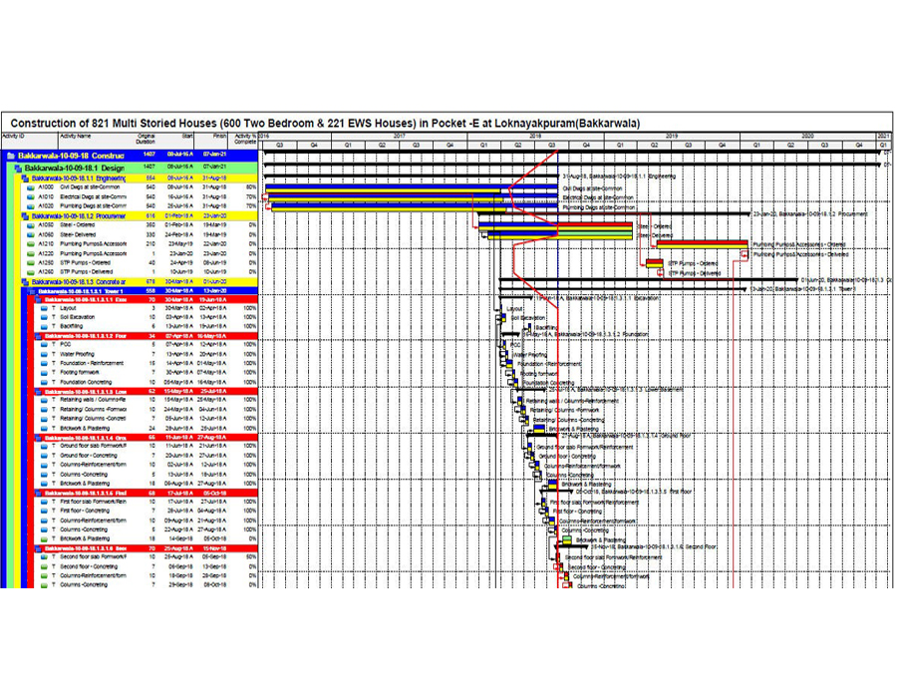
Task: Sort by the Activity ID column header
Action: click(x=30, y=140)
